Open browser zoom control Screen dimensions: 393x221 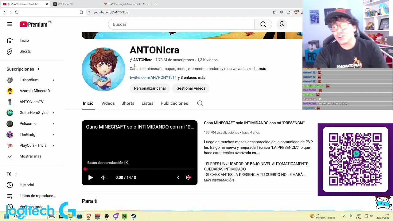tap(282, 12)
